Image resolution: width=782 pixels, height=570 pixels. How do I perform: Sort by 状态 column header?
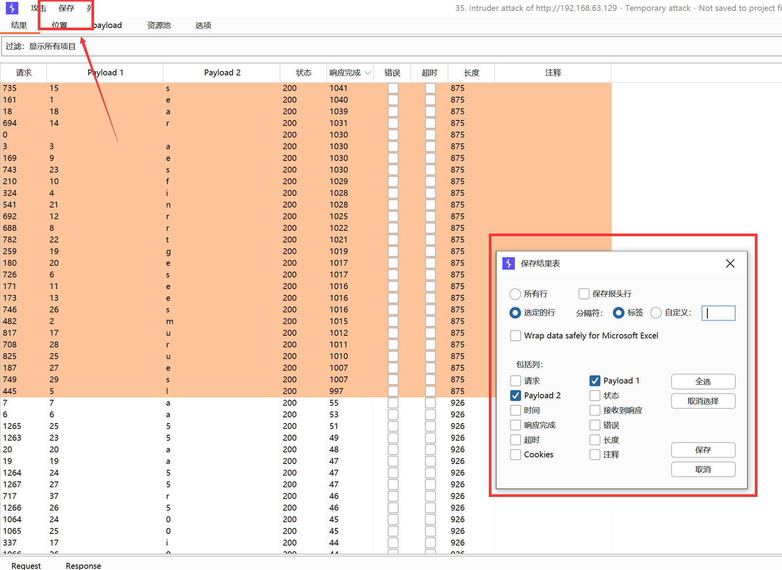(304, 73)
